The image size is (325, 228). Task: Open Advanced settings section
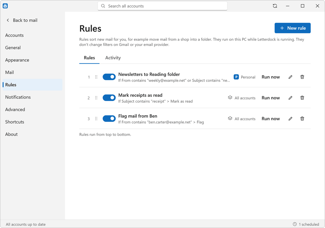[32, 109]
